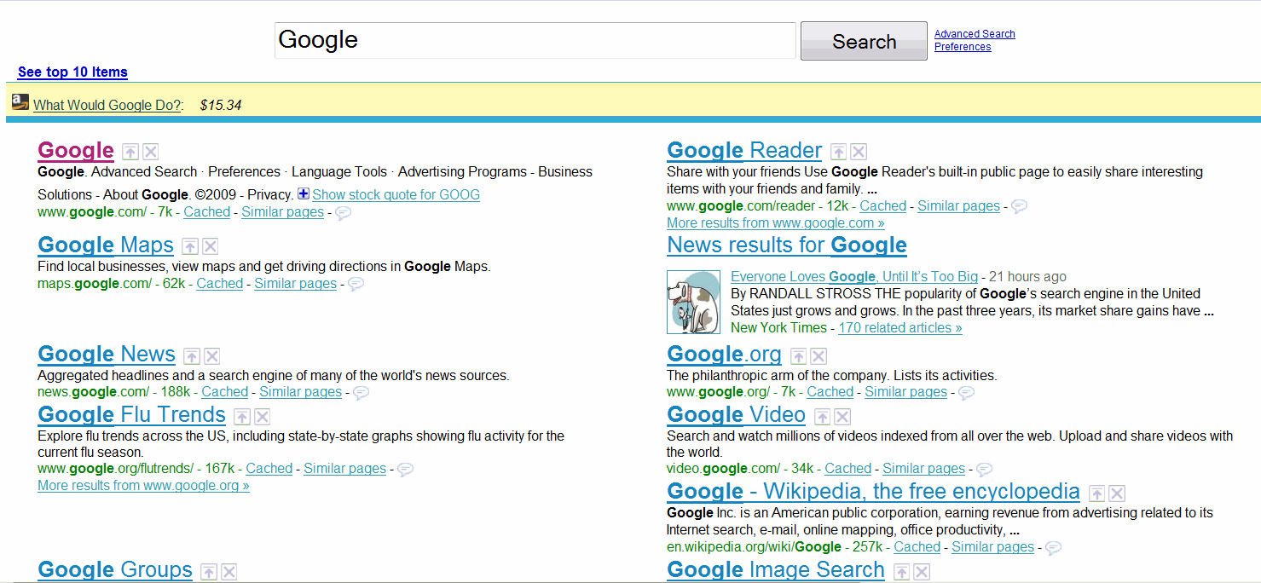The image size is (1261, 583).
Task: Promote the Google Video result
Action: (x=822, y=416)
